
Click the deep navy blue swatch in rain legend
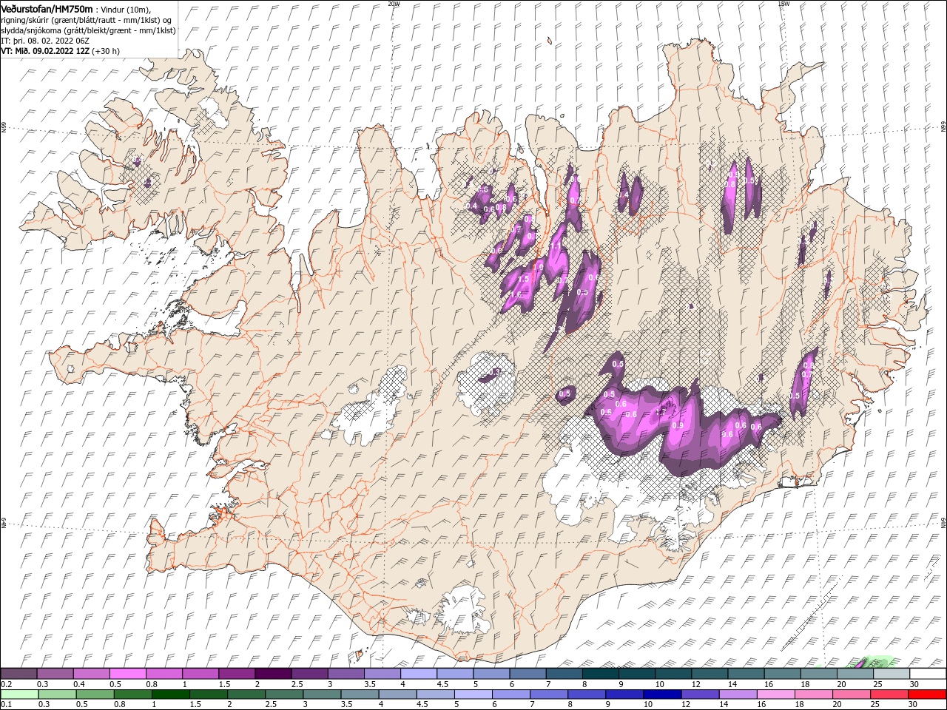click(x=662, y=694)
